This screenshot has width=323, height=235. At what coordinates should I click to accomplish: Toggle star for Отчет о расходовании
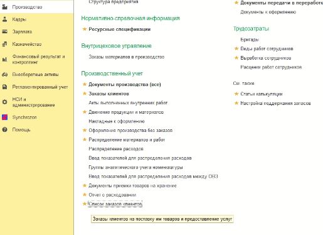[85, 195]
